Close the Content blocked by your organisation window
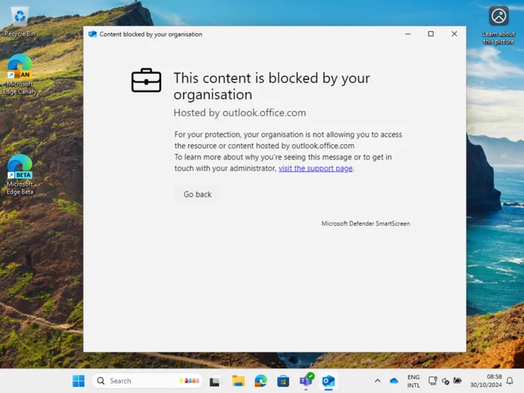 tap(454, 34)
